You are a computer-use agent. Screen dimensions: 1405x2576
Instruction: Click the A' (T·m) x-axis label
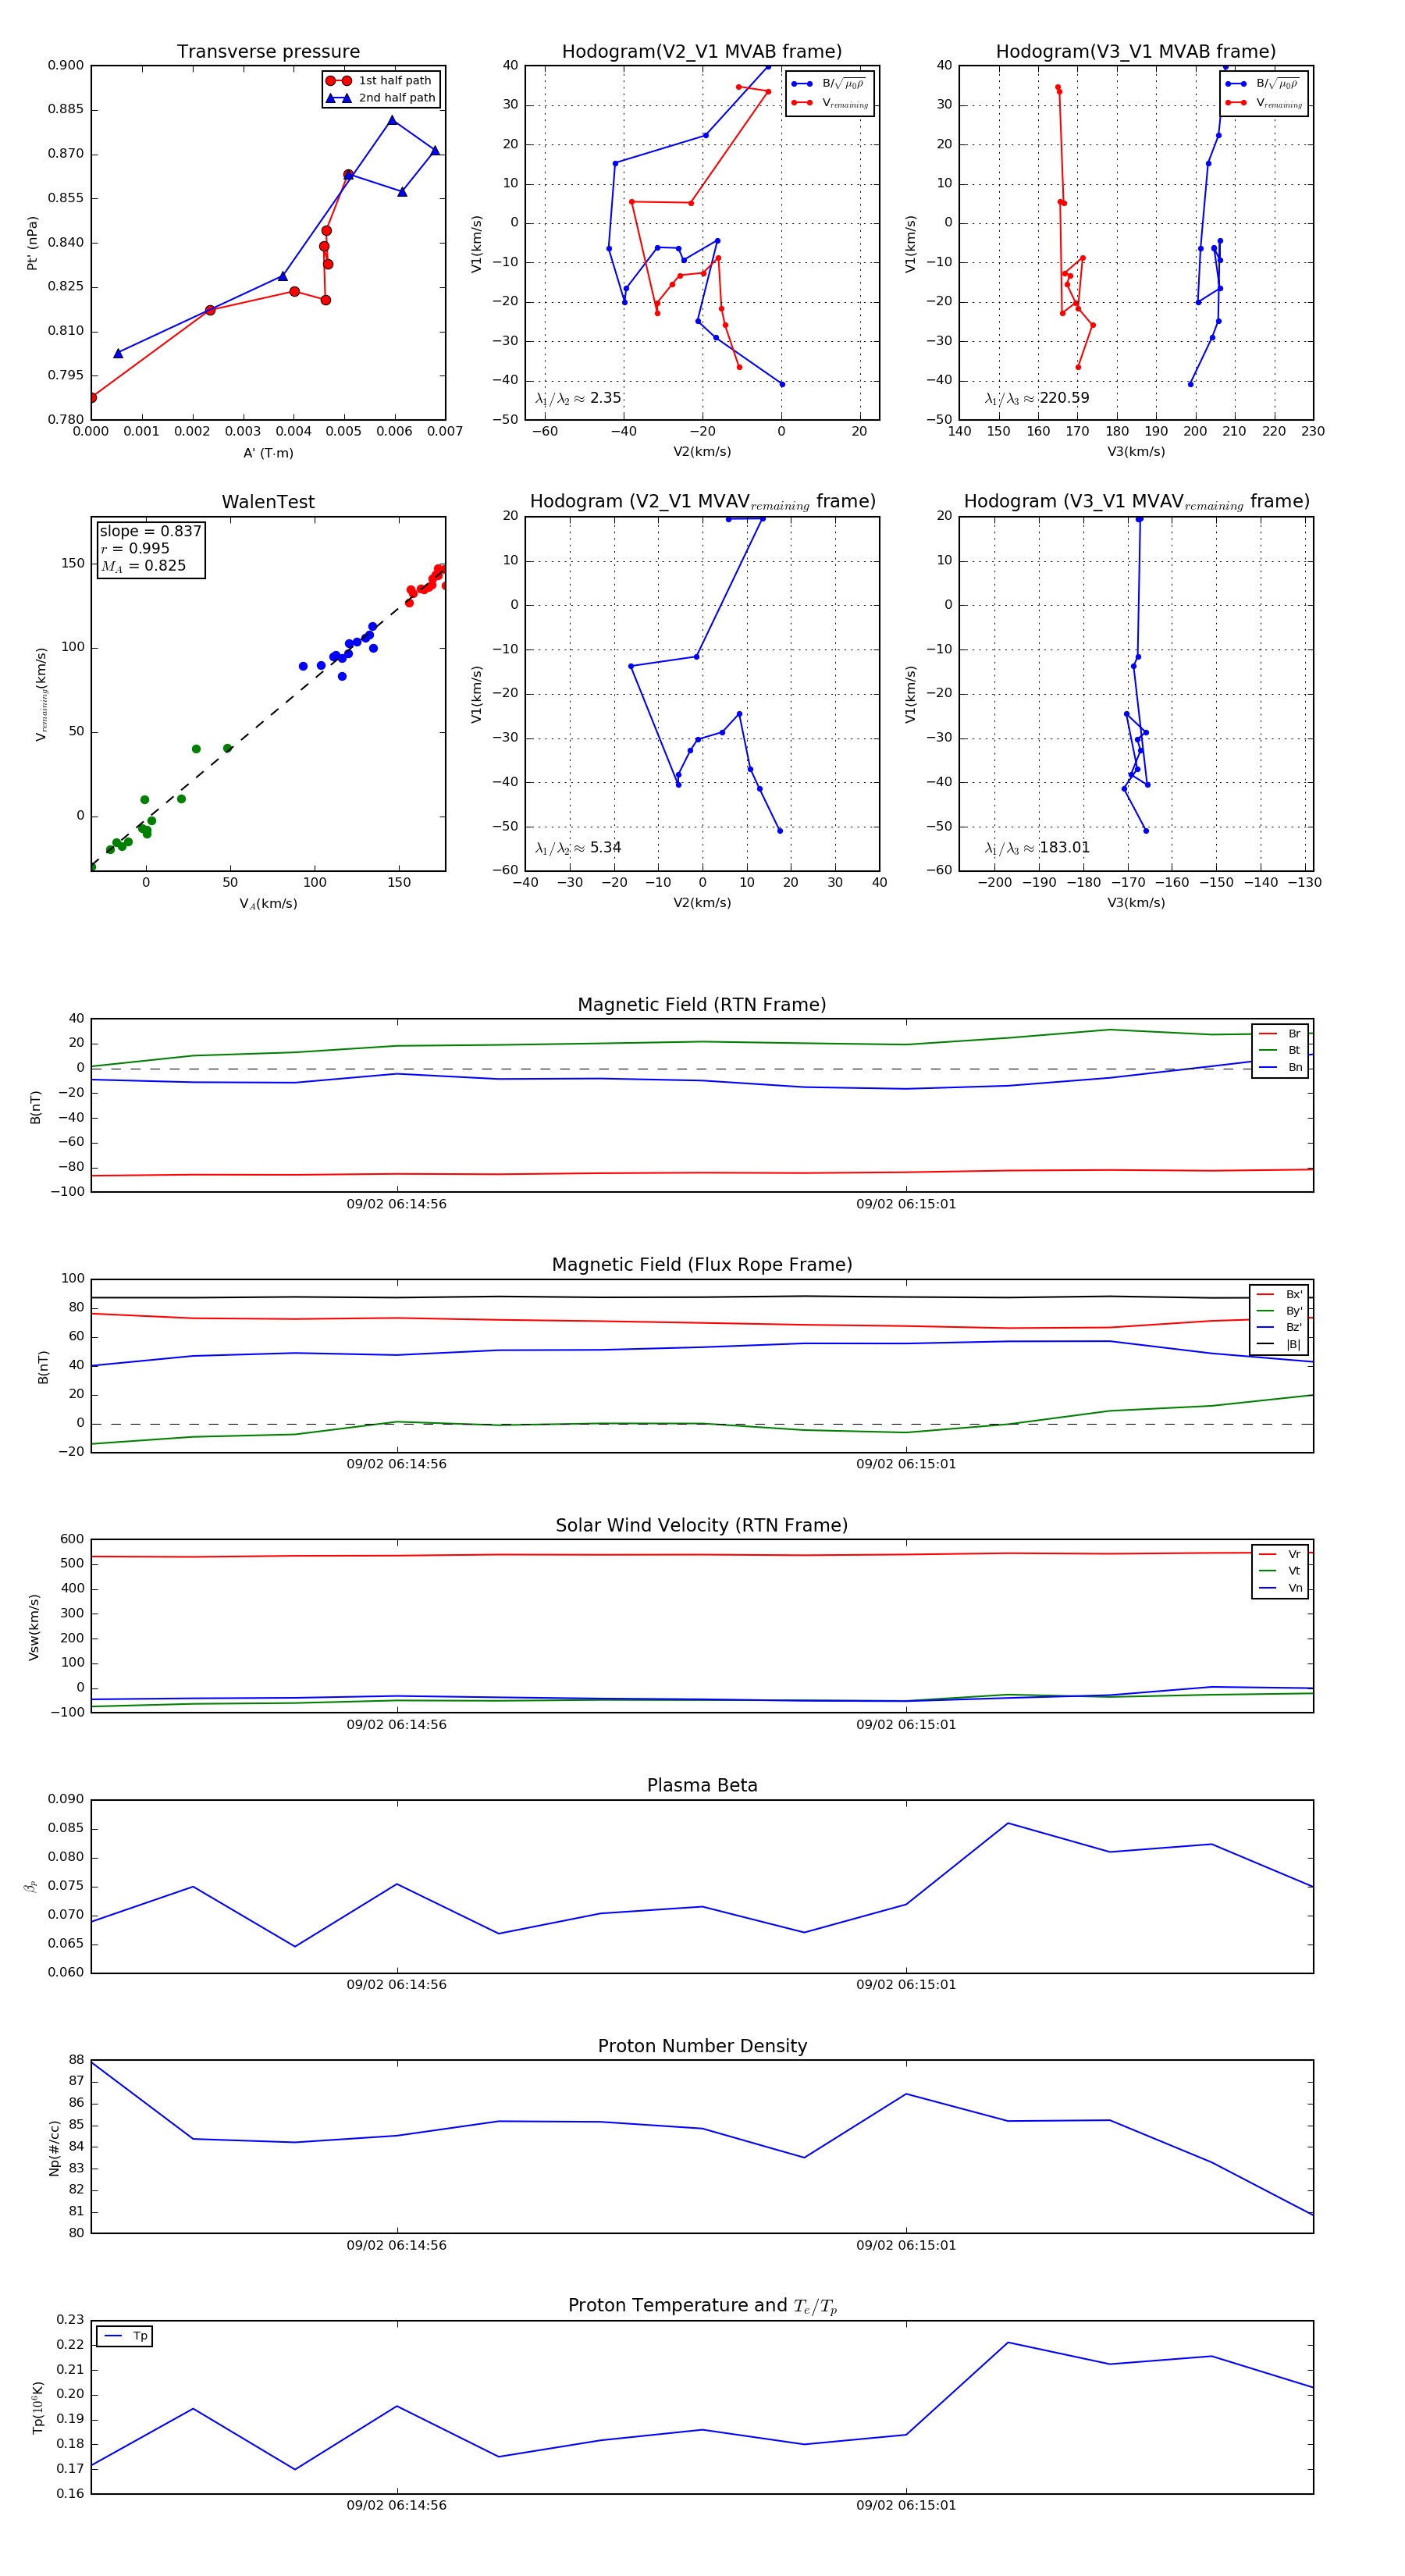(x=268, y=453)
